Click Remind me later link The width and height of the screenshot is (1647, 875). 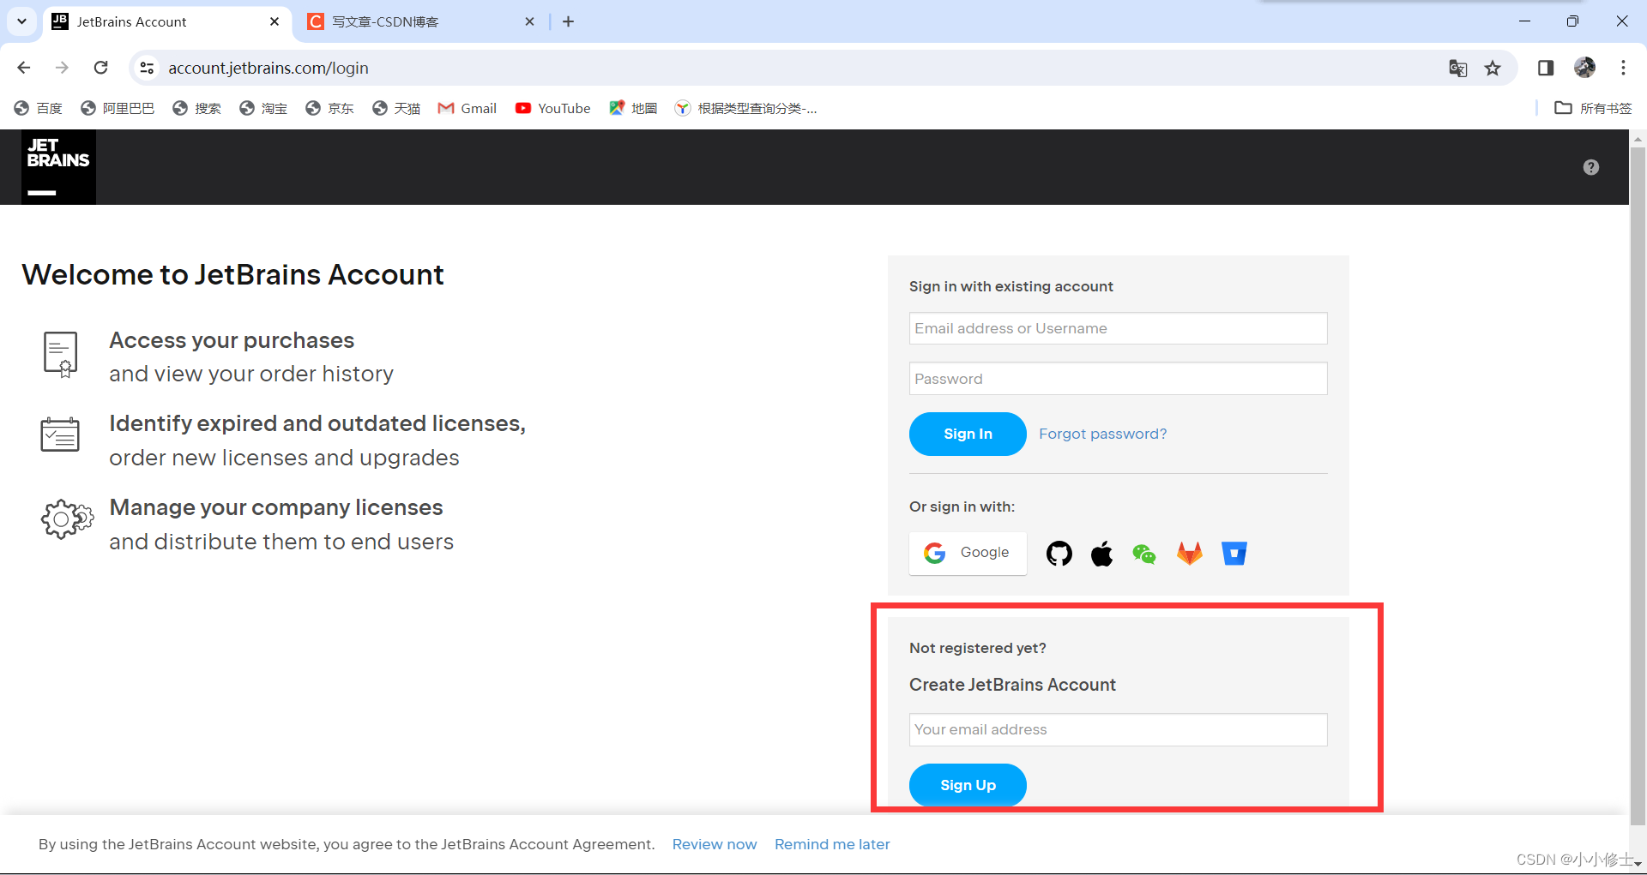(832, 844)
